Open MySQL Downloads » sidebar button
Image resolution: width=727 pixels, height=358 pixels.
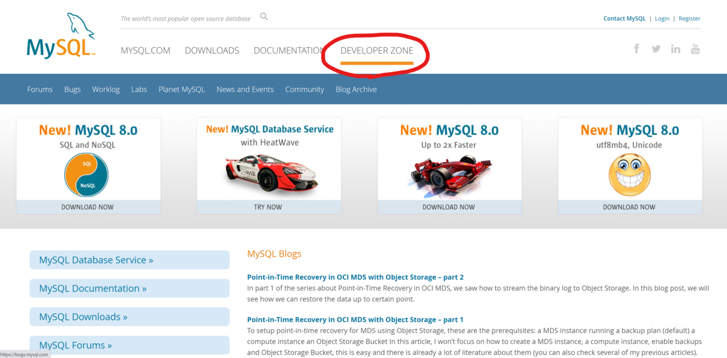click(130, 317)
